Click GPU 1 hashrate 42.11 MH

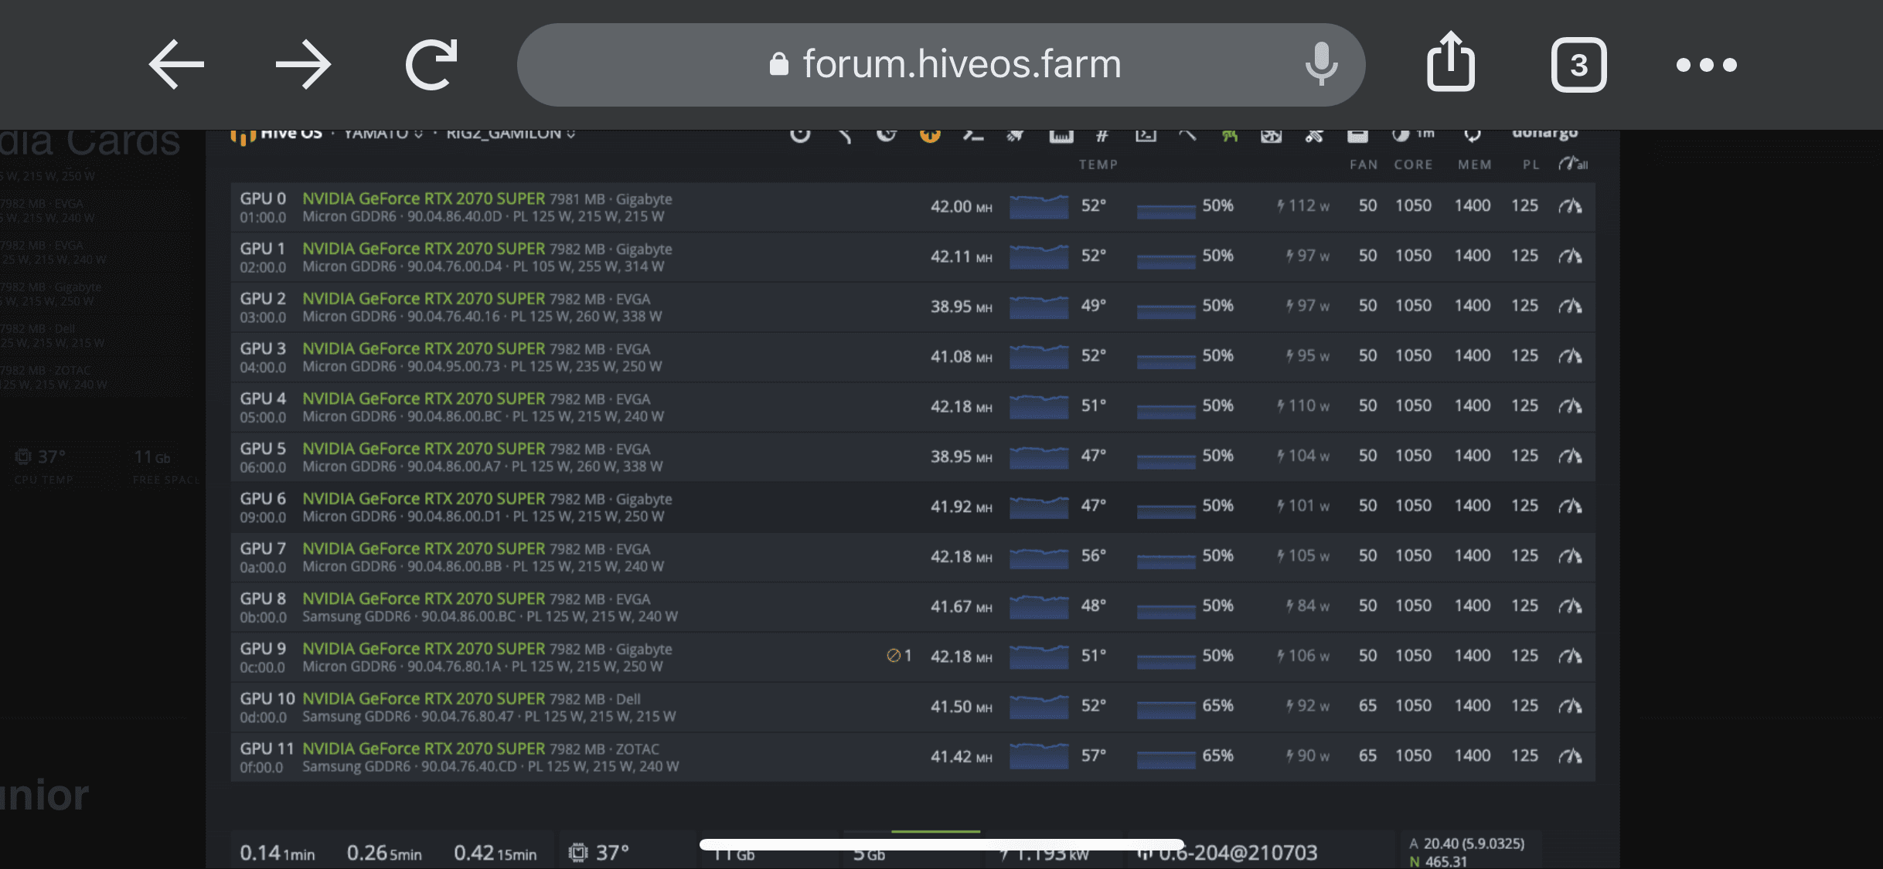(x=961, y=256)
